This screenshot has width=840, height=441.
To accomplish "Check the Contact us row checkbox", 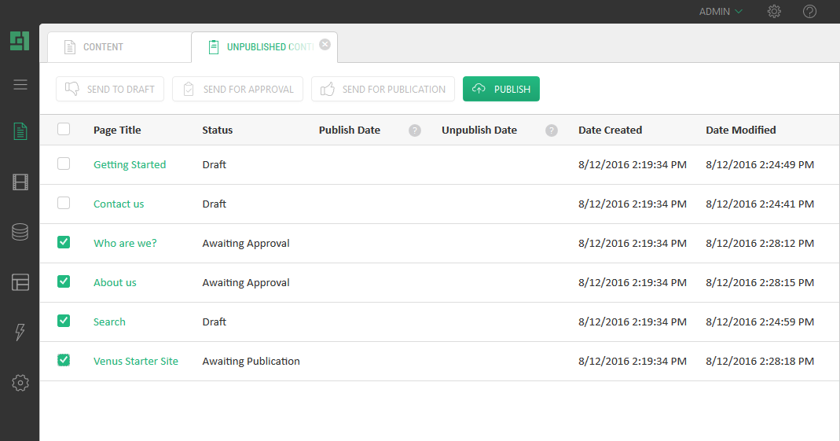I will coord(64,203).
